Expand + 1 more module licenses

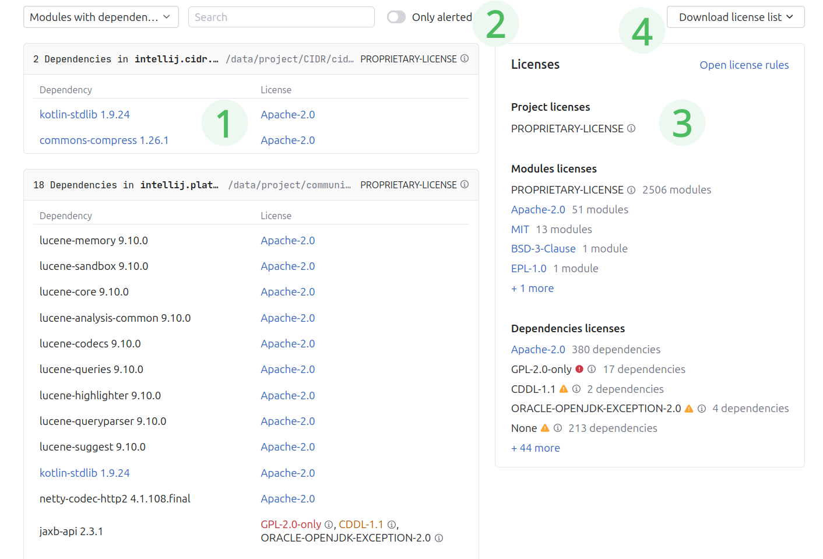click(x=532, y=289)
